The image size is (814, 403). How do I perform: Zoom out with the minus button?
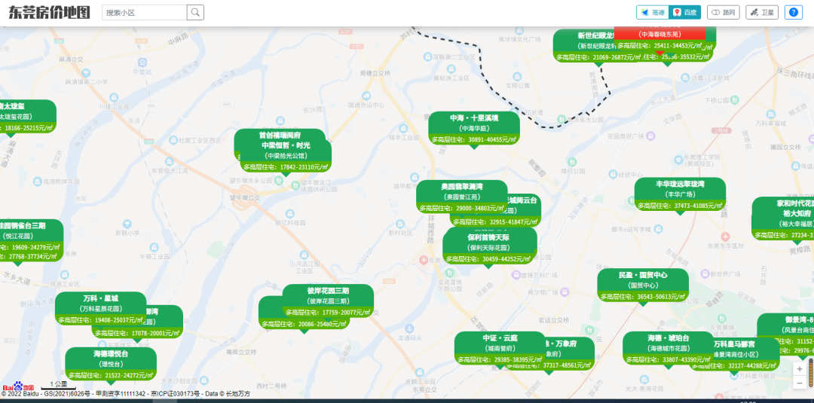tap(800, 383)
